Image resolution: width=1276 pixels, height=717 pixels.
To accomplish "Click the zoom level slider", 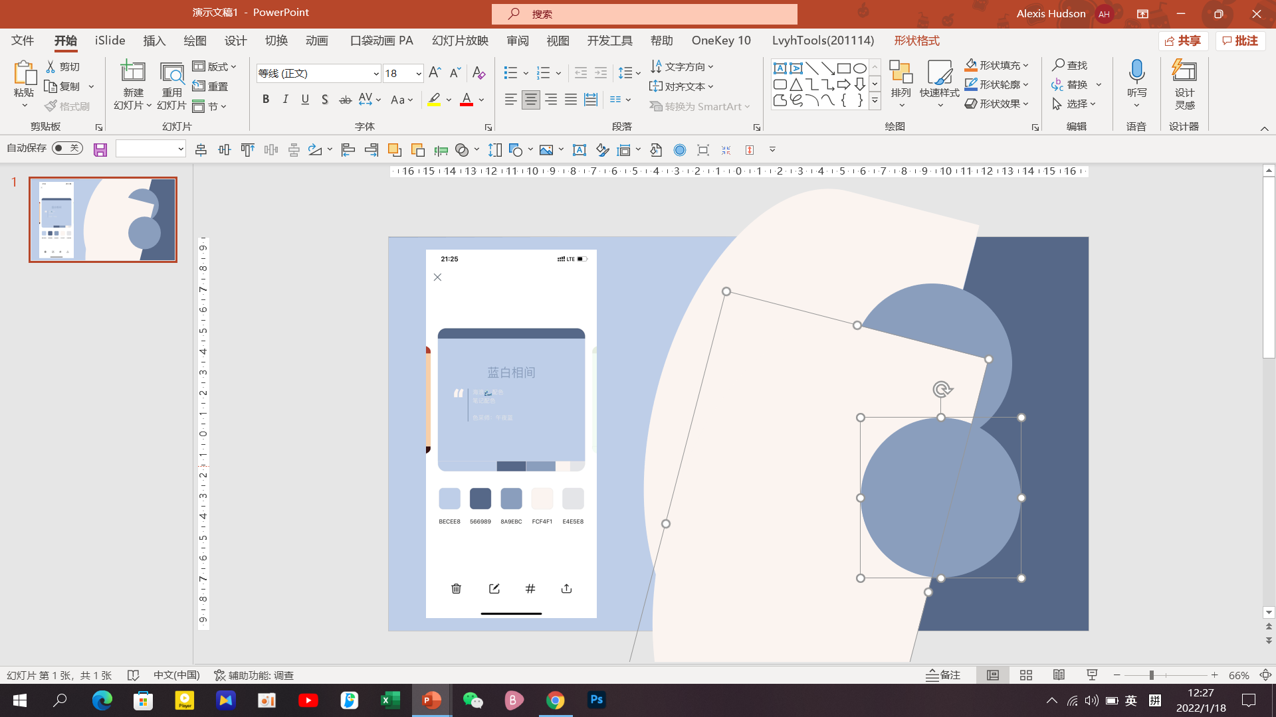I will 1152,675.
